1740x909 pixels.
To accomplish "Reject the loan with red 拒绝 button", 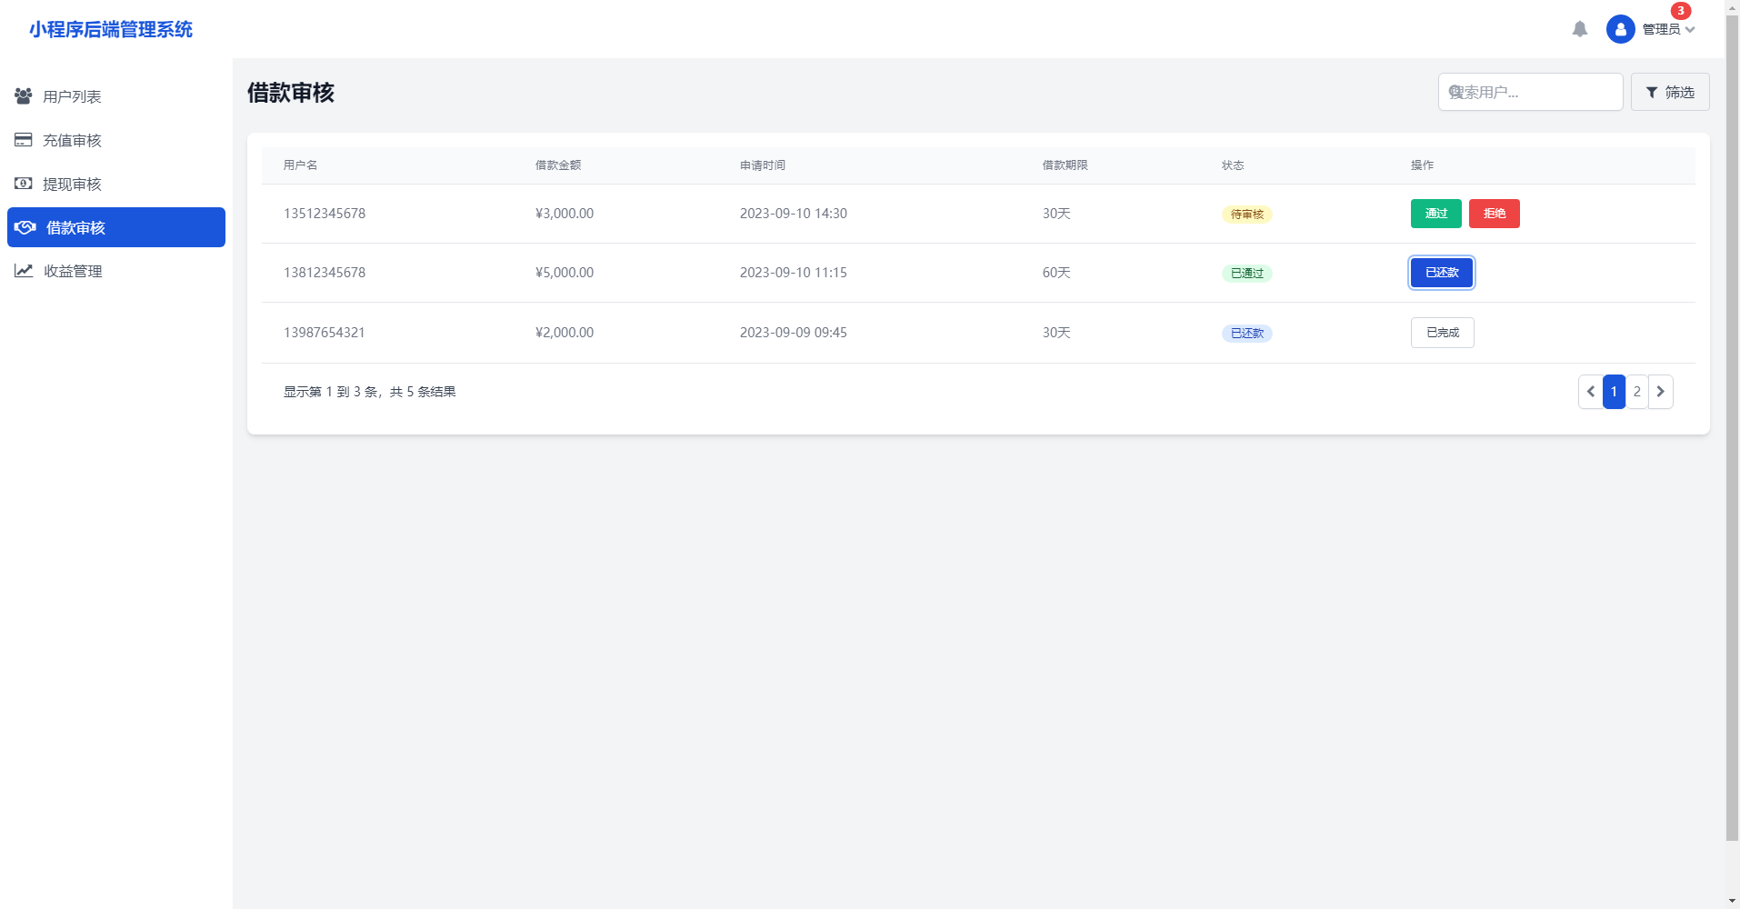I will point(1494,214).
